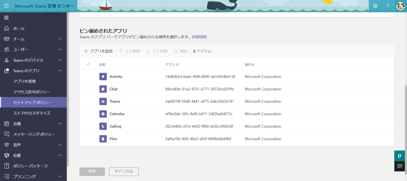407x181 pixels.
Task: Click the Teams app row icon
Action: click(103, 101)
